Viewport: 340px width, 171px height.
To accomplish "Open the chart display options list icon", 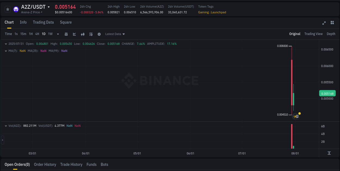I will pyautogui.click(x=91, y=34).
